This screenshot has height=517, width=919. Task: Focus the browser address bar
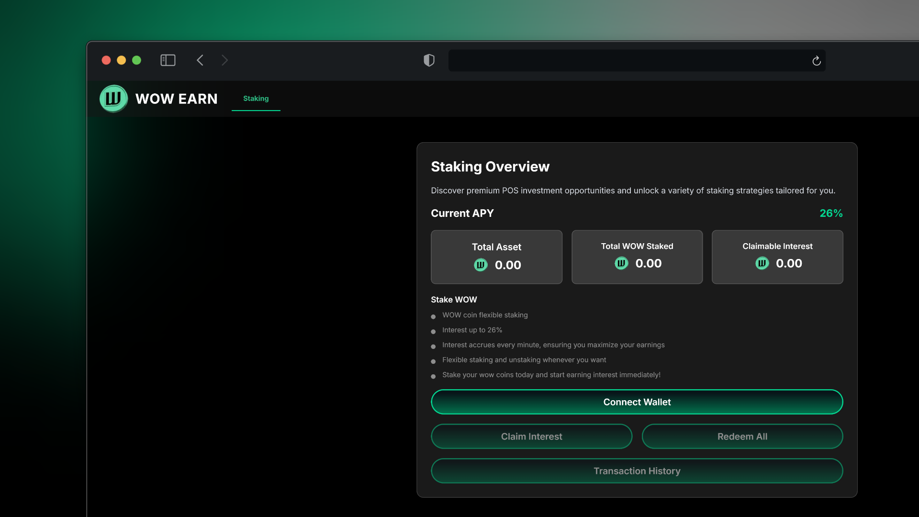622,61
